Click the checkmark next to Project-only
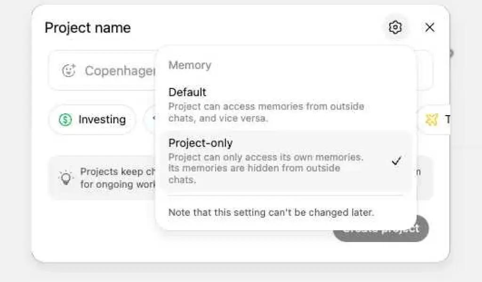This screenshot has height=282, width=482. click(x=397, y=160)
